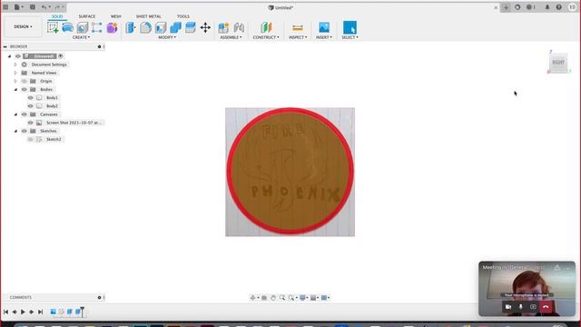Click the Look At navigation icon
This screenshot has height=327, width=581.
(x=264, y=298)
